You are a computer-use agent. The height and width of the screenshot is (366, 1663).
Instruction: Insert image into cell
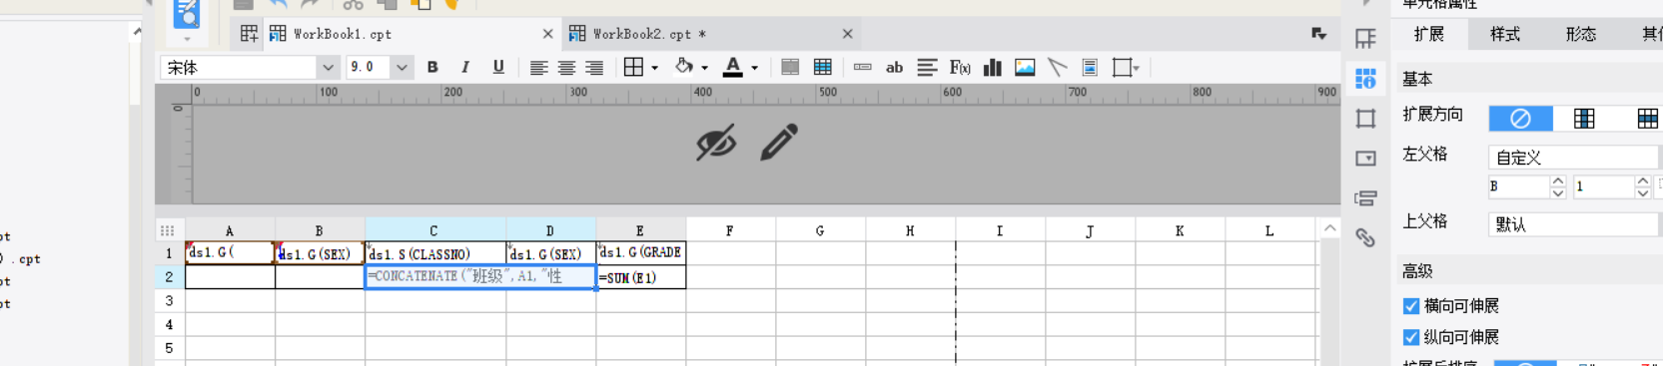[x=1025, y=67]
